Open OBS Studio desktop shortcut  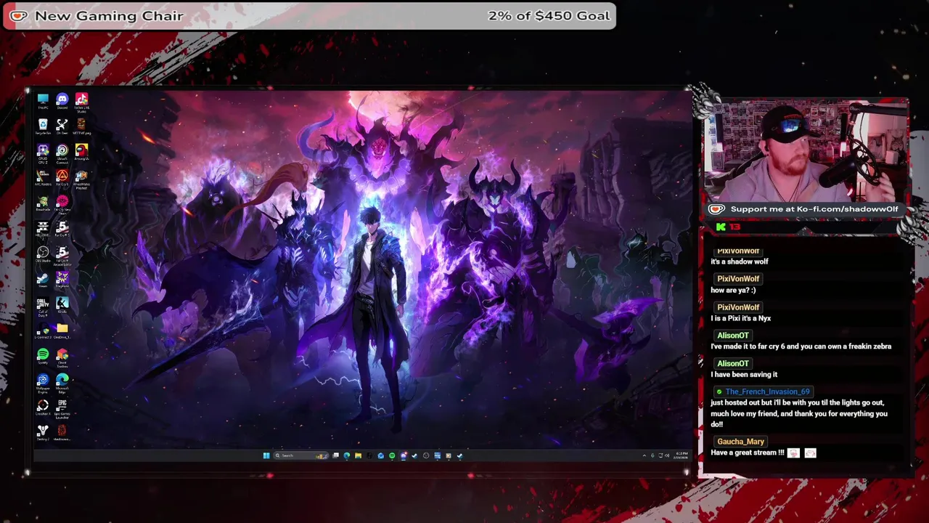[43, 254]
